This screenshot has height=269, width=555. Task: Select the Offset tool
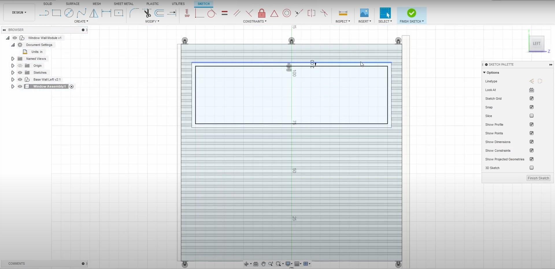159,13
